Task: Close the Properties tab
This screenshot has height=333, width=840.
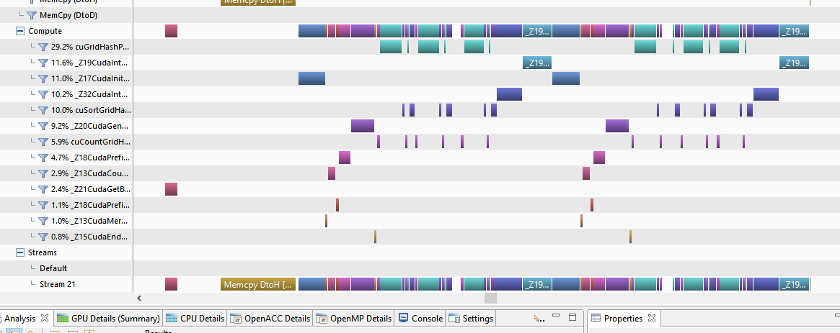Action: click(650, 318)
